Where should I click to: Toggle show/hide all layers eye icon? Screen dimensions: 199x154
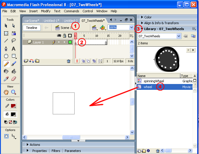(59, 36)
